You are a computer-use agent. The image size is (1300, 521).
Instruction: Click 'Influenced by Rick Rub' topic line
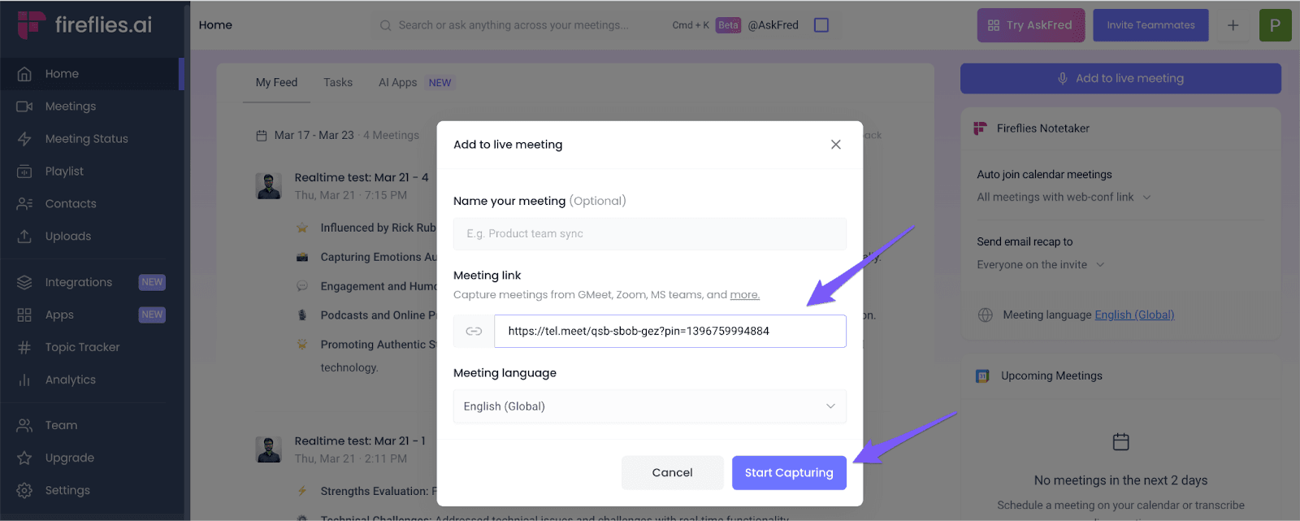[x=378, y=228]
